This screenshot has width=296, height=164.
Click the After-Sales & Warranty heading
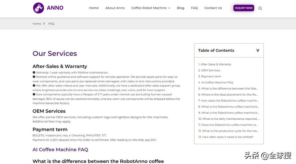coord(60,66)
